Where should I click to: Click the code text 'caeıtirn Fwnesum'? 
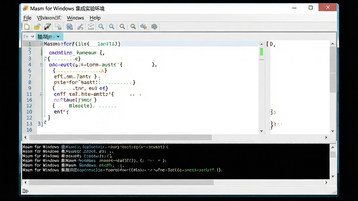point(73,53)
